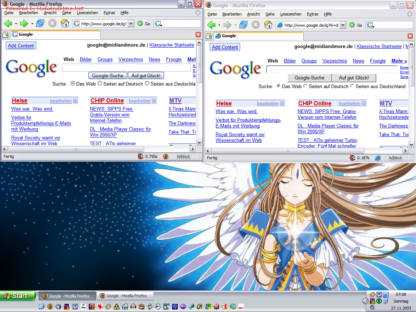The image size is (416, 312).
Task: Open the Lesezeichen menu in left window
Action: tap(87, 13)
